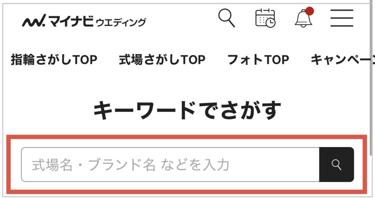The image size is (375, 198).
Task: Open search via header magnifier icon
Action: (x=226, y=18)
